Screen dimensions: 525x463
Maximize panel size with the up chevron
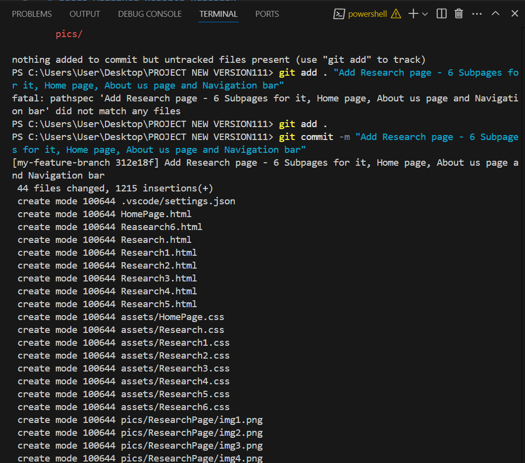495,14
